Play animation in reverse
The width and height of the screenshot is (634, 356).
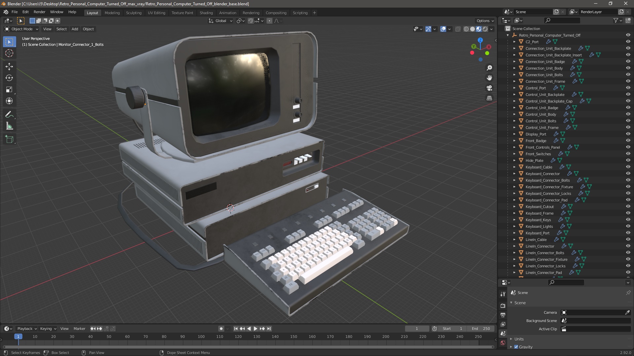[x=249, y=329]
